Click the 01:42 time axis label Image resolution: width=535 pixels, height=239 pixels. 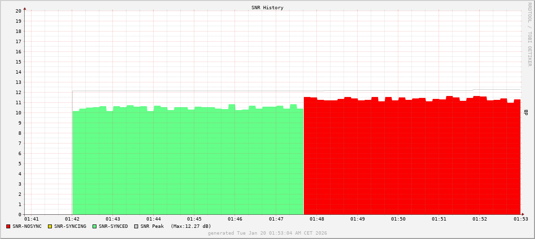72,220
